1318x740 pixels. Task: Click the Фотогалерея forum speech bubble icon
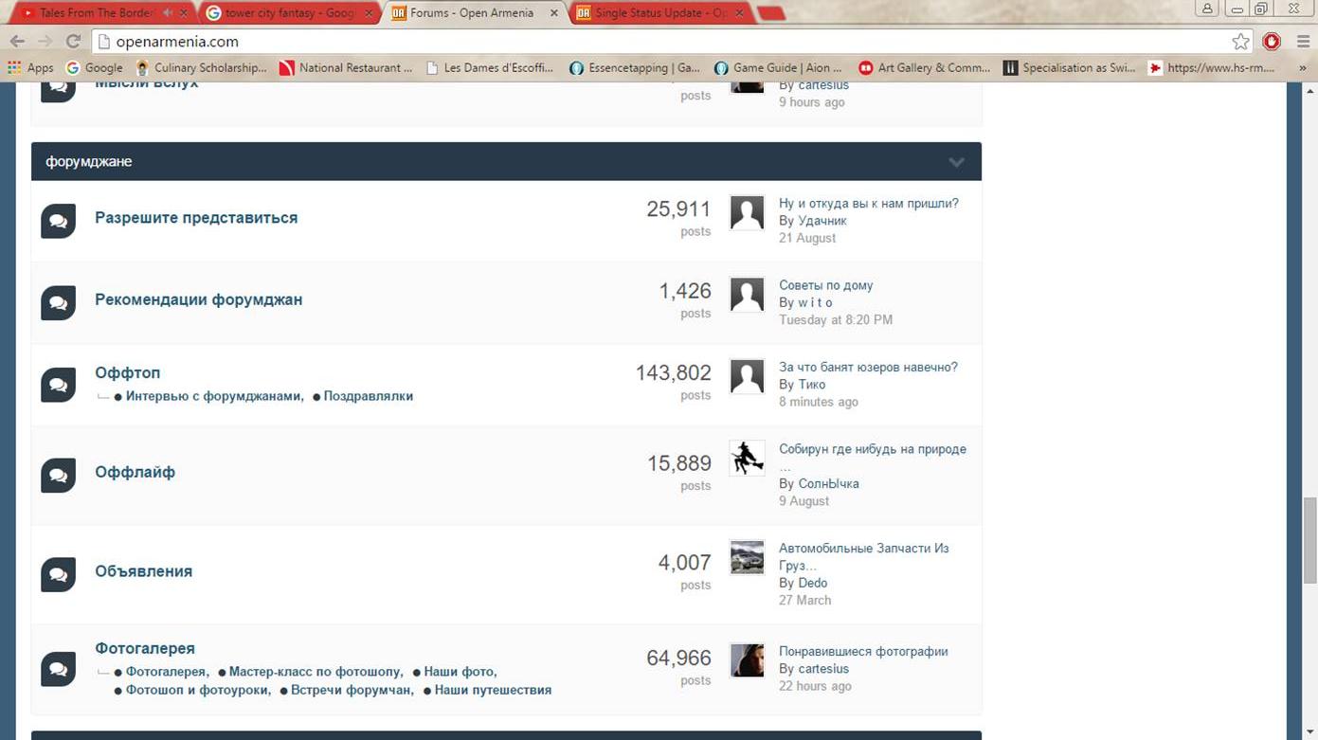click(x=58, y=669)
